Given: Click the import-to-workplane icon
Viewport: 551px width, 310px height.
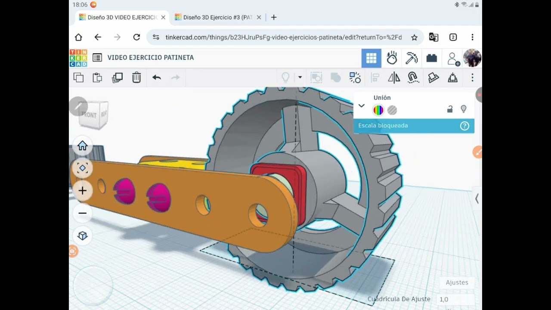Looking at the screenshot, I should pyautogui.click(x=452, y=77).
